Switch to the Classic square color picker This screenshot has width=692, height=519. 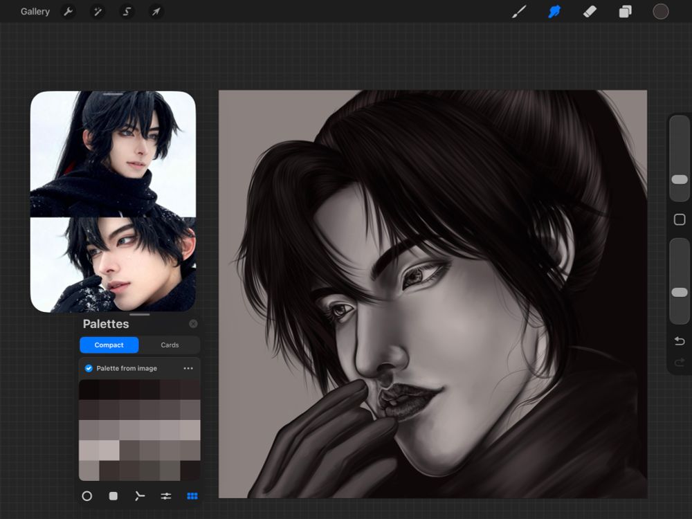point(113,496)
